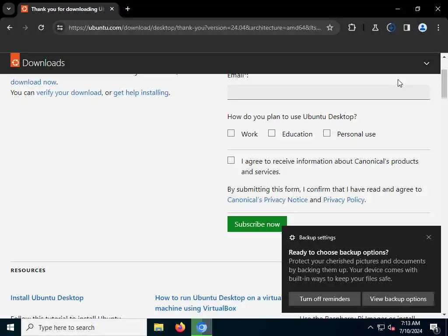Check the Work checkbox

(x=231, y=133)
